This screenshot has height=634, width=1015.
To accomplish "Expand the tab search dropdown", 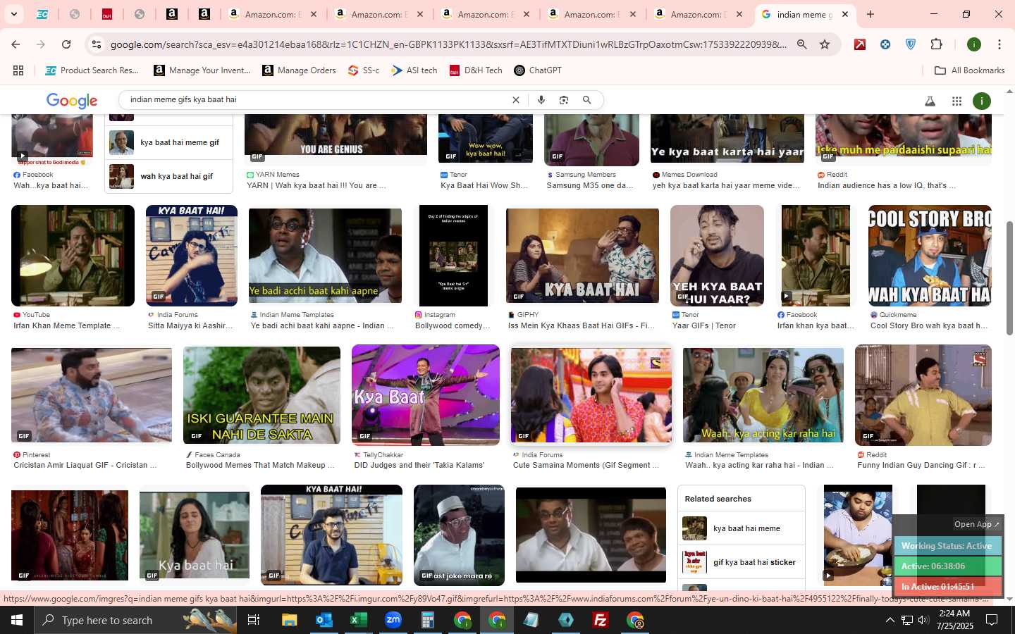I will [x=13, y=14].
